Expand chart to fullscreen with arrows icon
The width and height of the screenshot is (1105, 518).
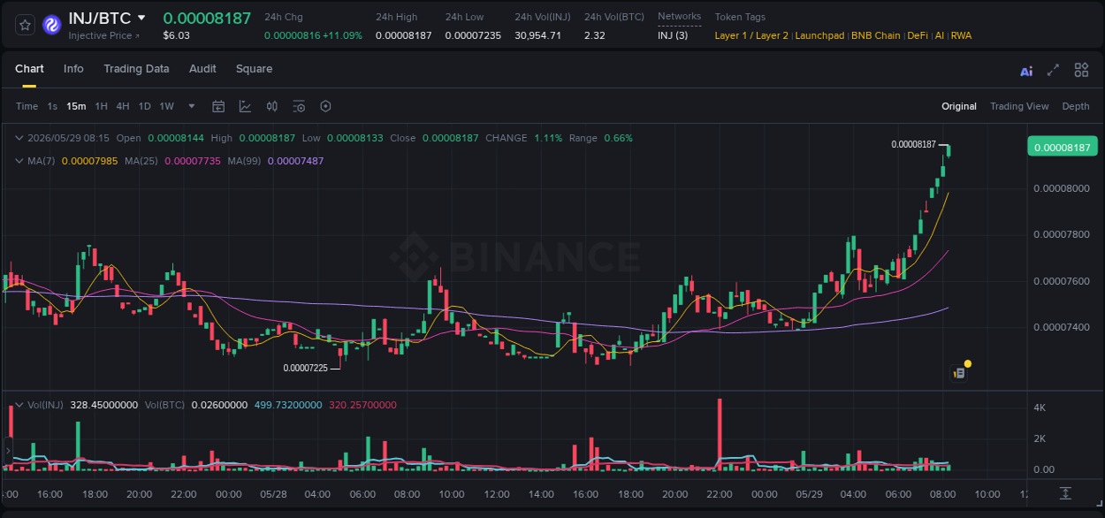[1053, 70]
